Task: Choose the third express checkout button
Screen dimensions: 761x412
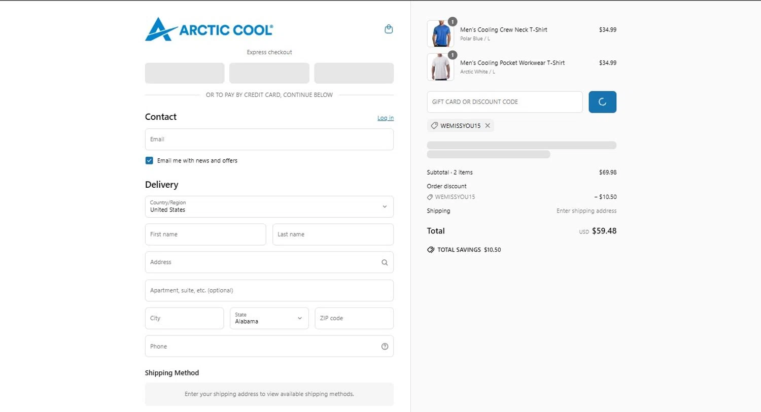Action: (x=354, y=73)
